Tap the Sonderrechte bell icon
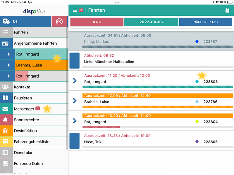The width and height of the screenshot is (234, 175). pos(6,120)
